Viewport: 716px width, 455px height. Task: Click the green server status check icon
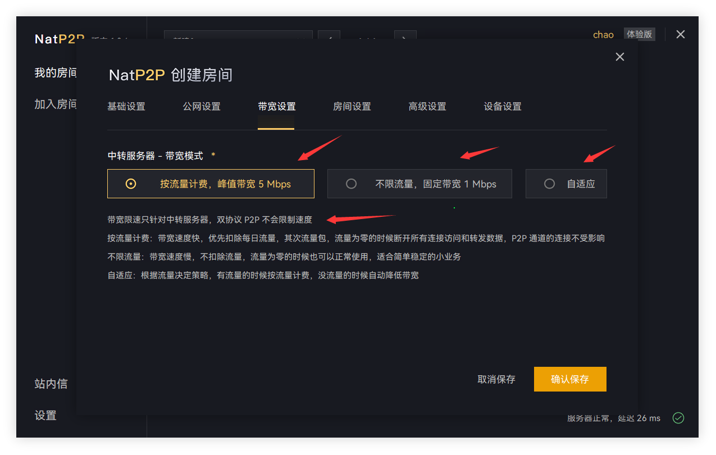[678, 418]
